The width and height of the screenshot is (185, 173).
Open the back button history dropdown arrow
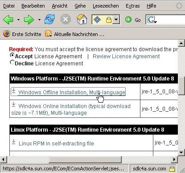click(18, 20)
